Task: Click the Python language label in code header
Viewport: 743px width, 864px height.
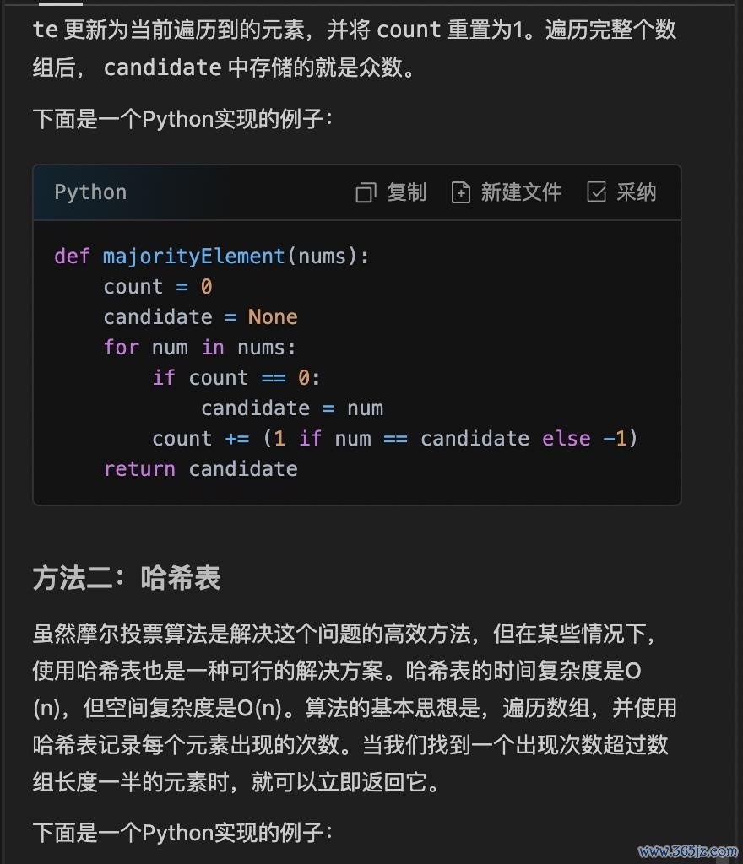Action: (91, 192)
